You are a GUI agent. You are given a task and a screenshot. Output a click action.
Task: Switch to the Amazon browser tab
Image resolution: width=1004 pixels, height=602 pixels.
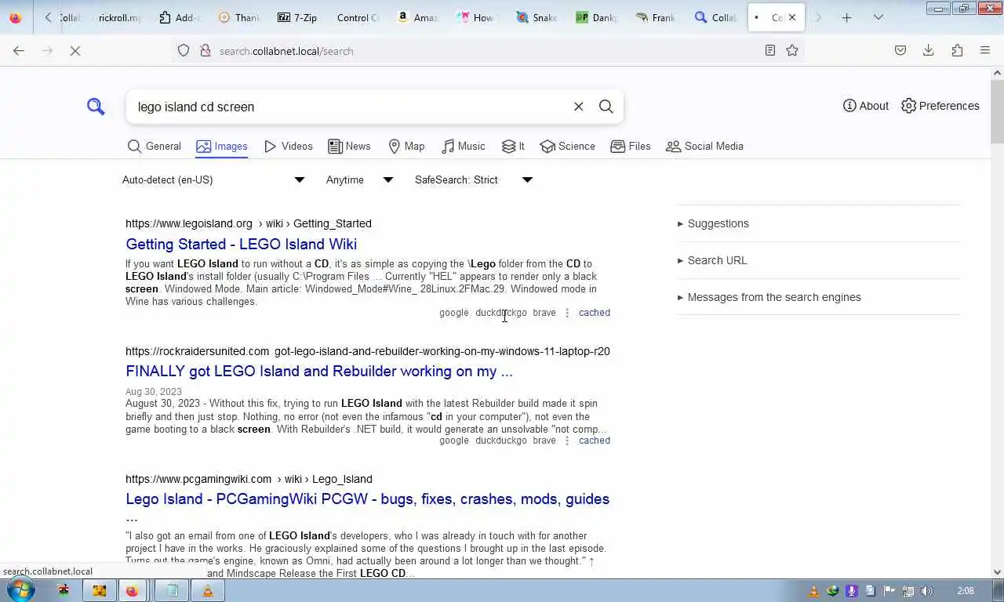416,17
